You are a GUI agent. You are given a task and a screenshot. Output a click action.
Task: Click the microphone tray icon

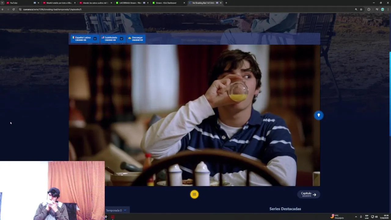click(361, 217)
